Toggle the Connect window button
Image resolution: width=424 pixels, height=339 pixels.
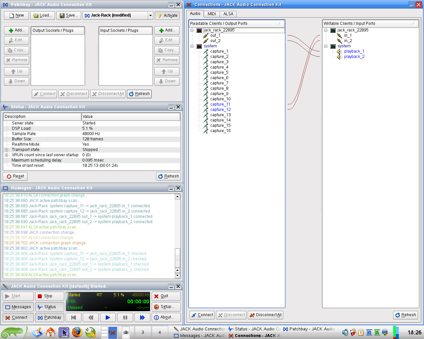[x=18, y=317]
